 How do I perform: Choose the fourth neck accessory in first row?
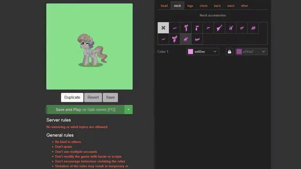click(197, 28)
